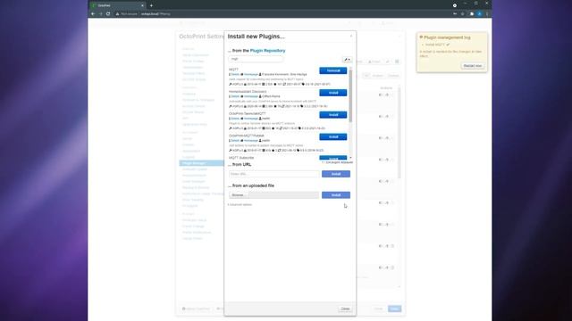The width and height of the screenshot is (572, 321).
Task: Close the Install new Plugins dialog via X
Action: [x=351, y=36]
